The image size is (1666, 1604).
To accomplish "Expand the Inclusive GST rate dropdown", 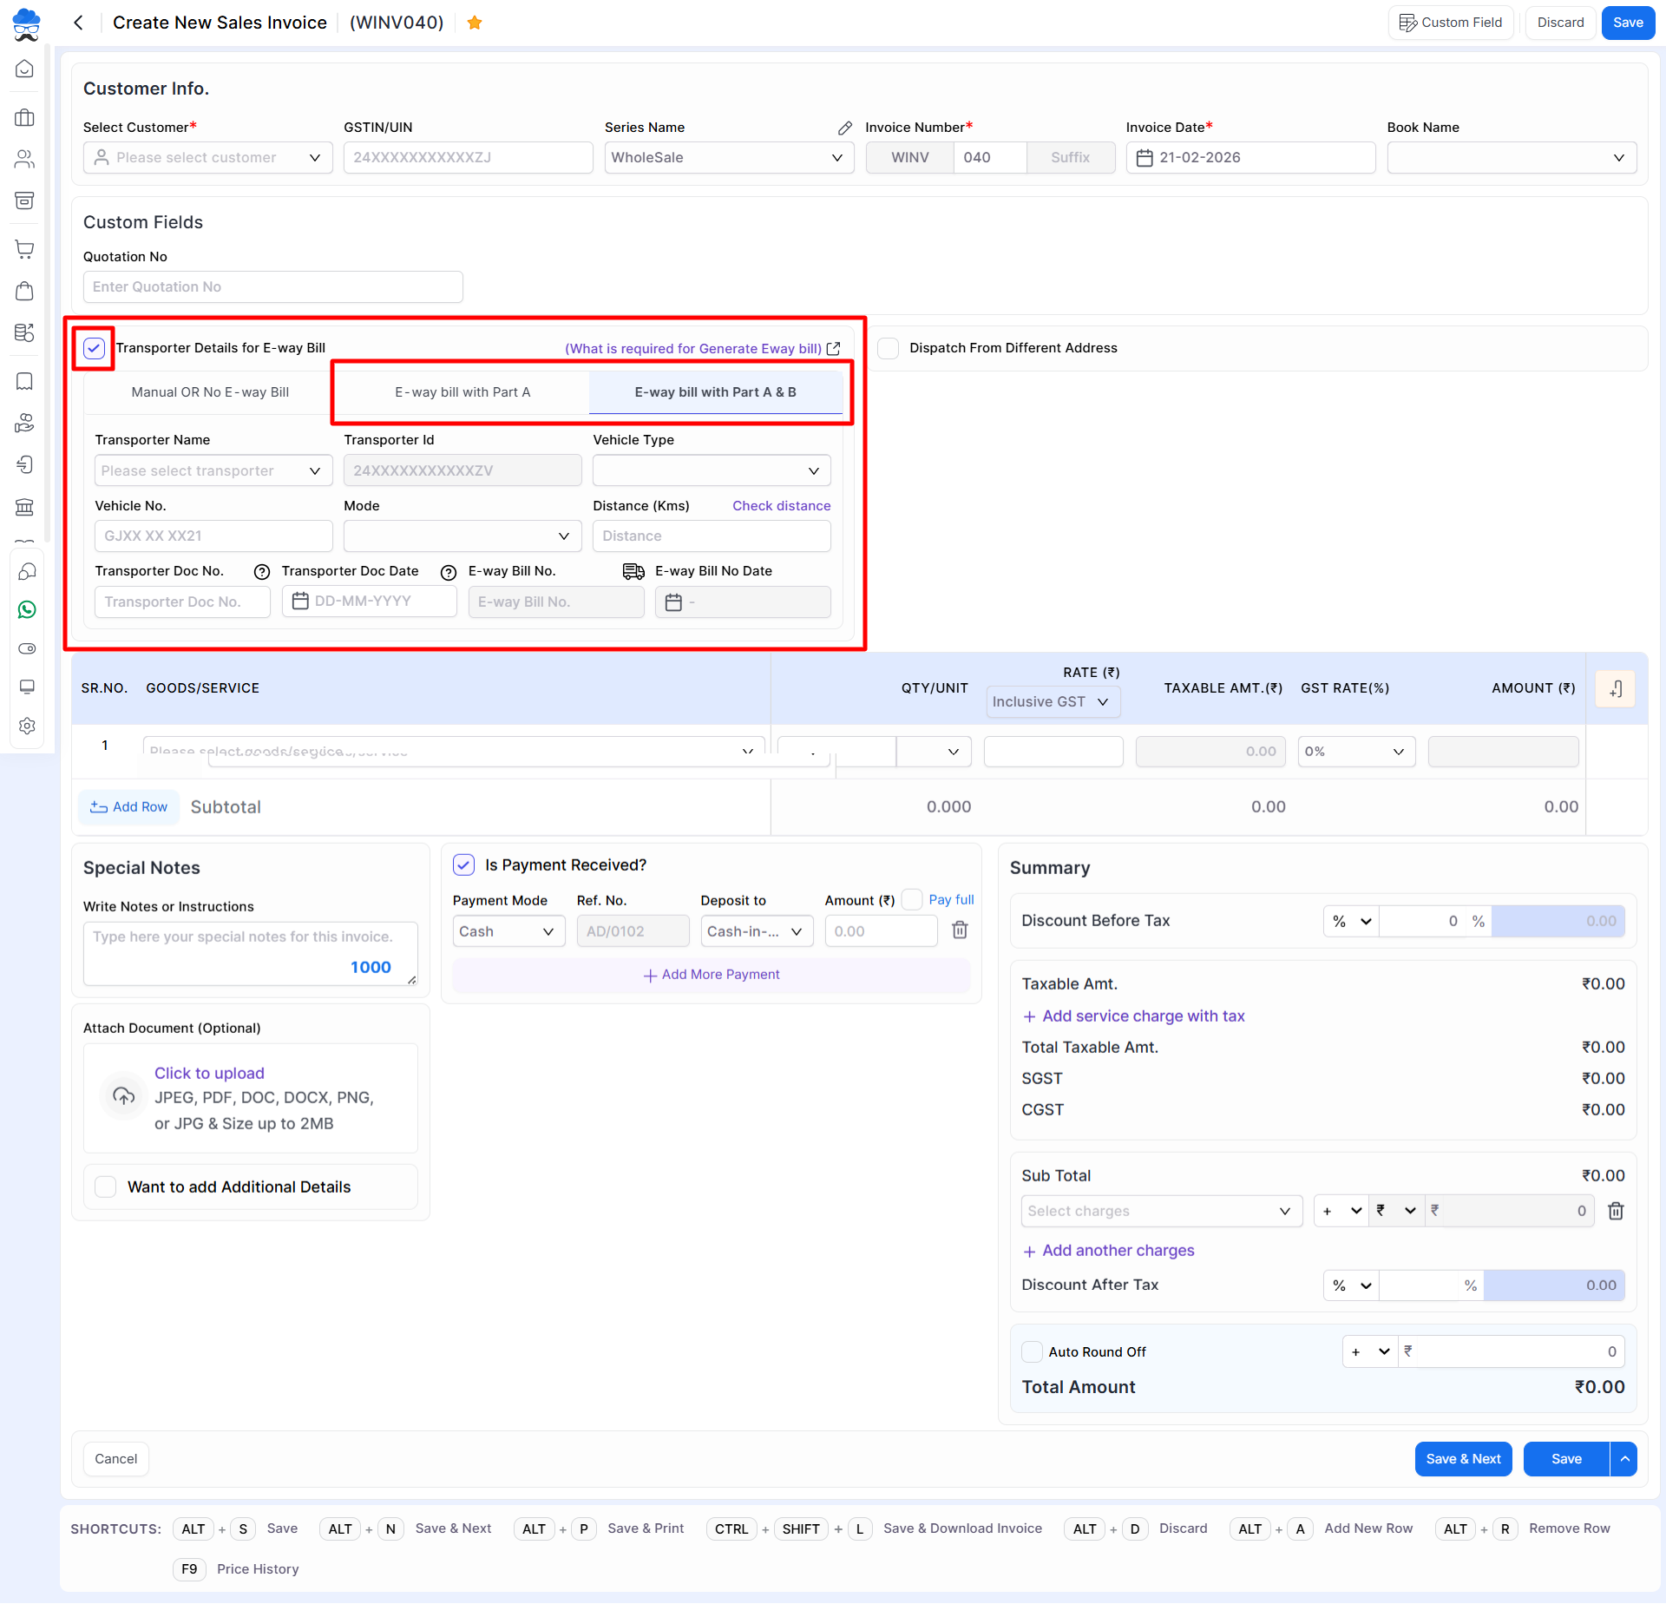I will pos(1052,701).
